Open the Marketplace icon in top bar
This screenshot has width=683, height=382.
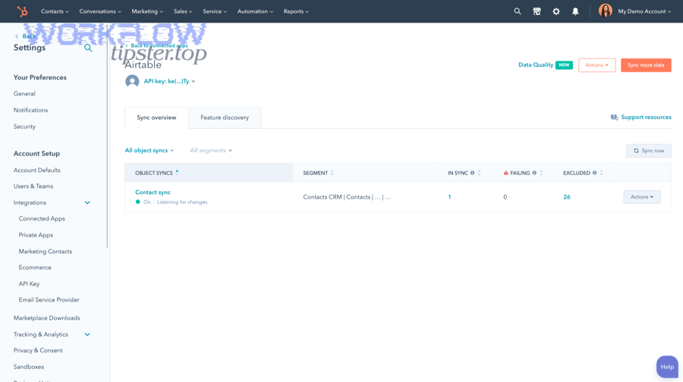coord(537,11)
